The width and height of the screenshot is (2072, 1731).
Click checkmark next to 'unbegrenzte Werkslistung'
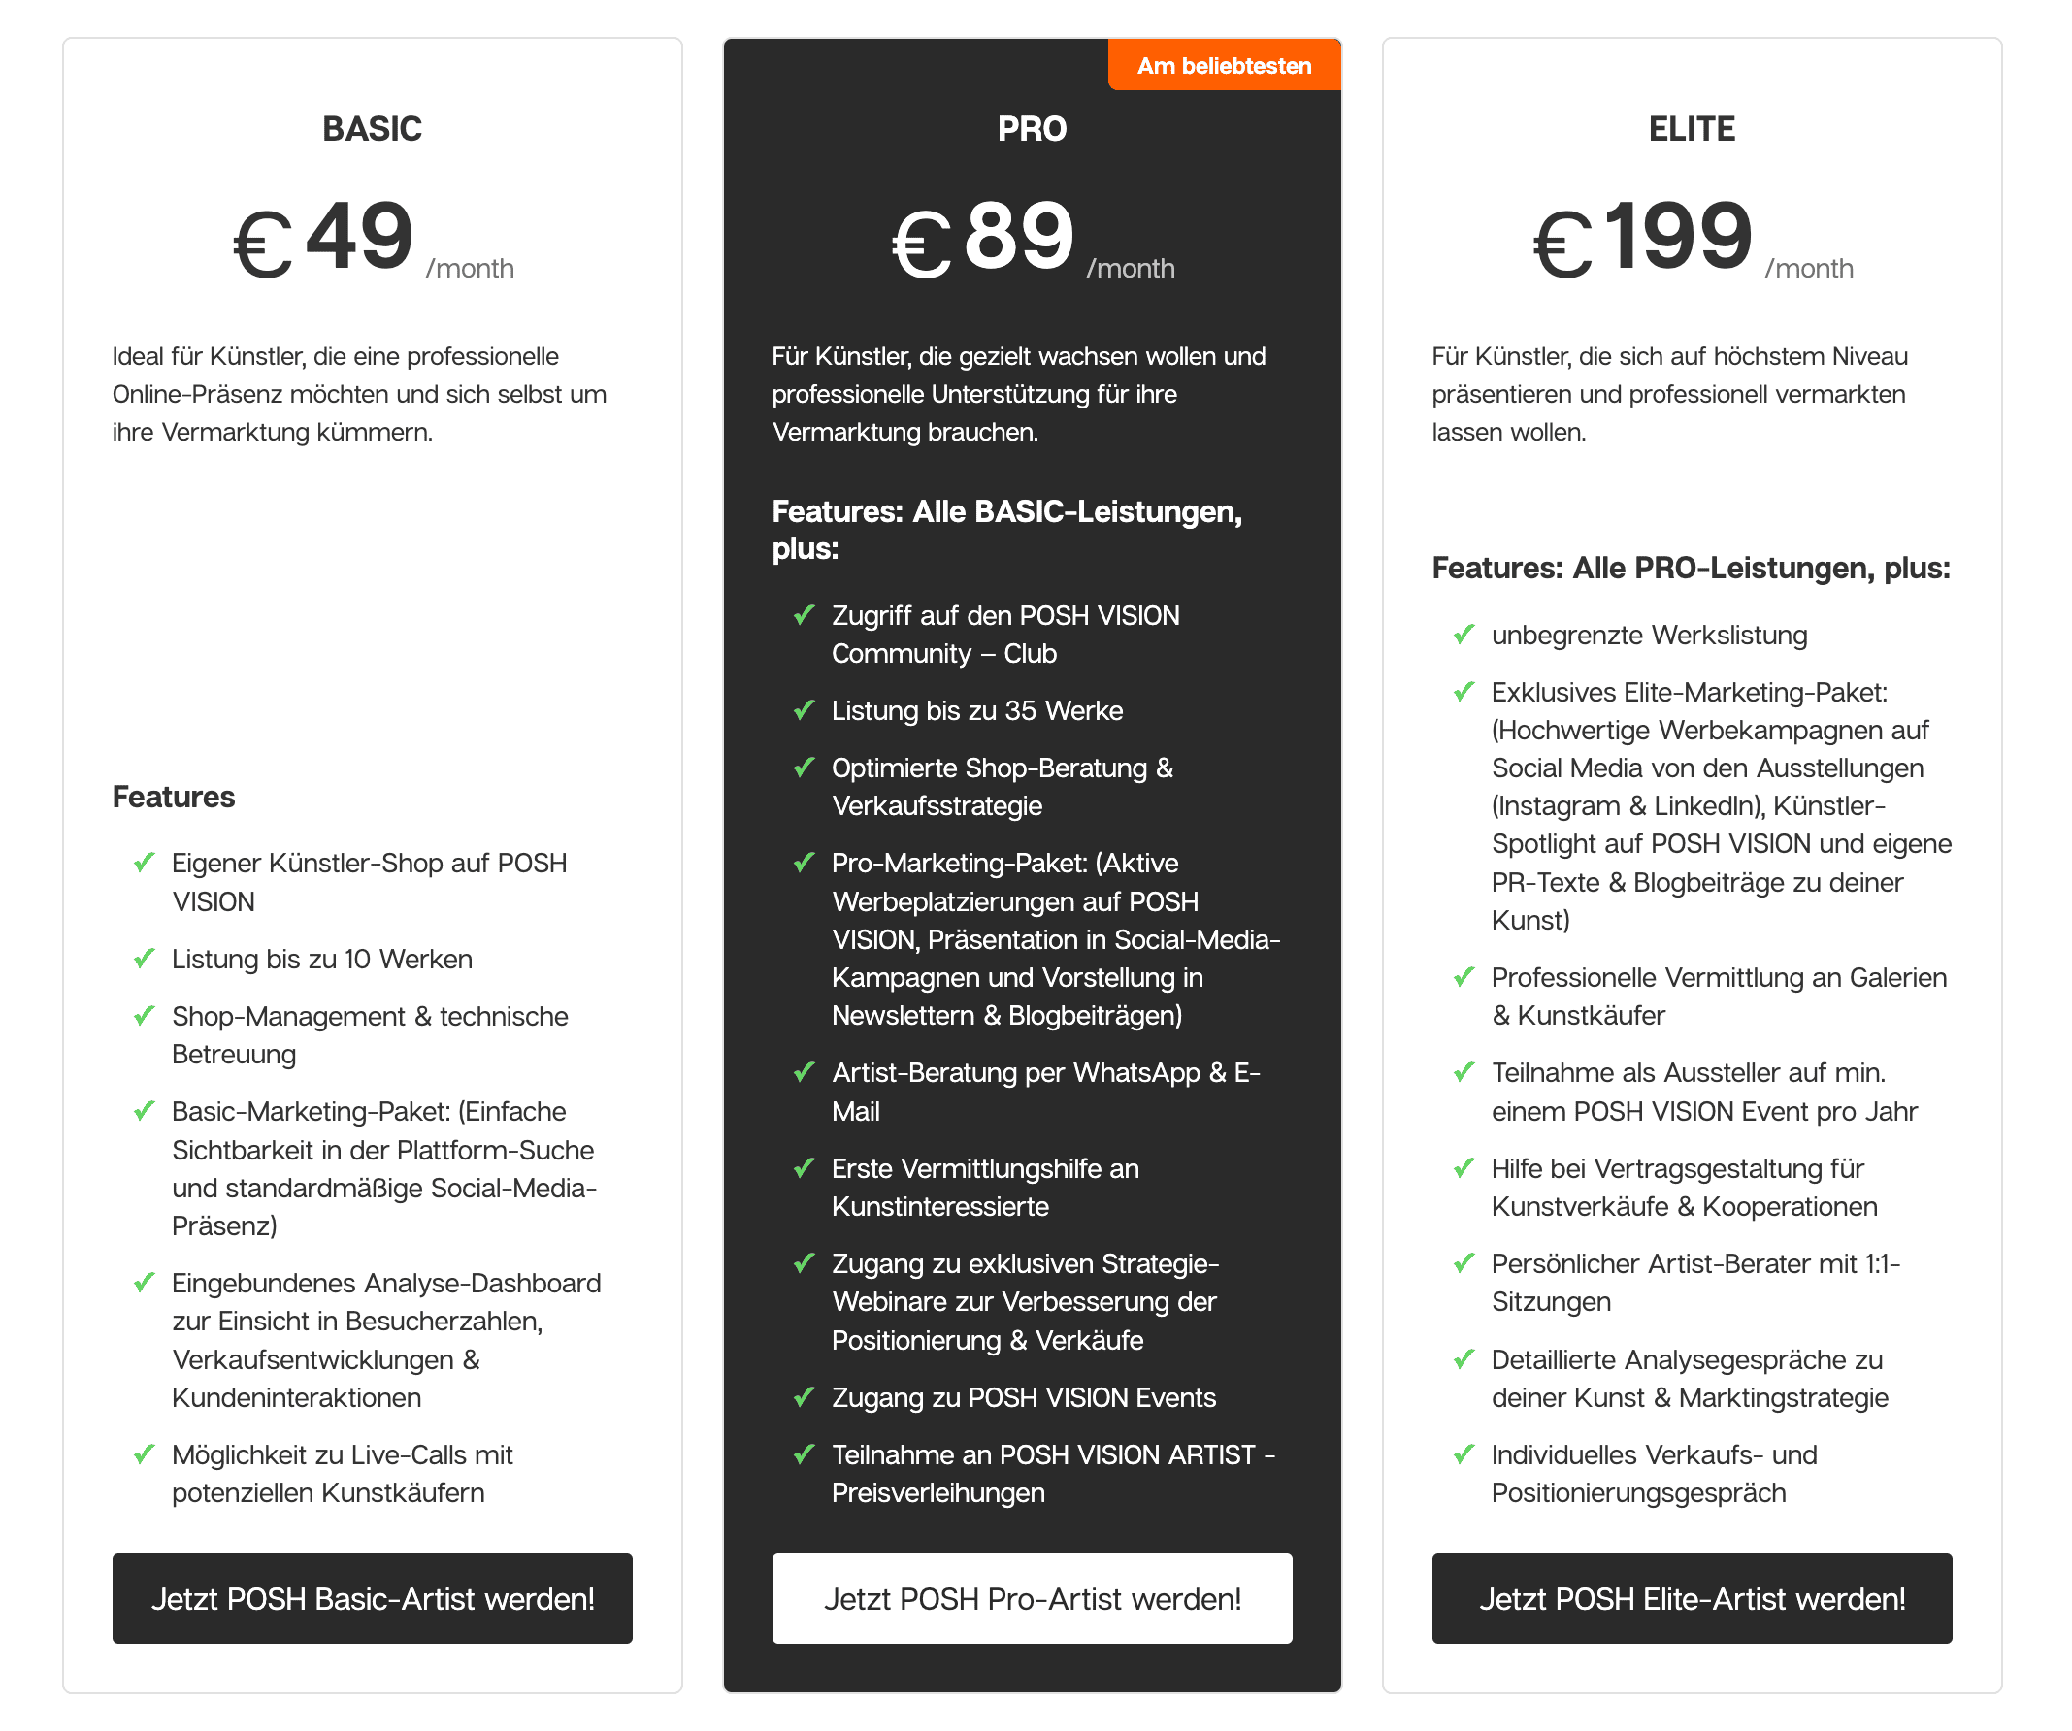1464,635
